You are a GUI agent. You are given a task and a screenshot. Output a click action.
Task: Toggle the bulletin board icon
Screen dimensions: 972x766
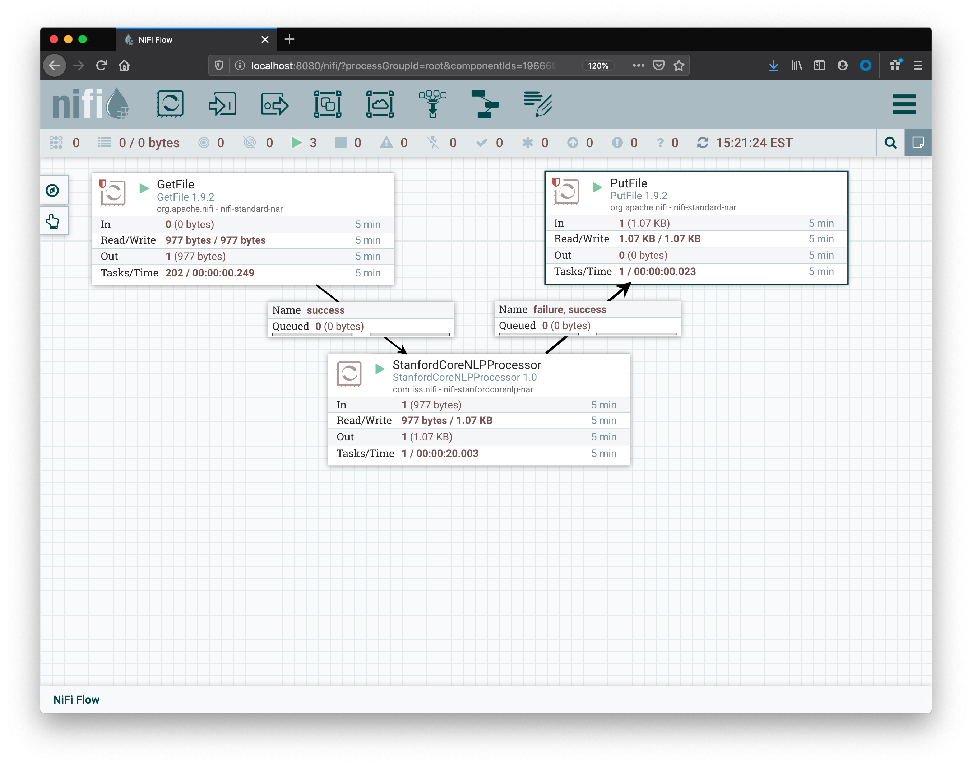918,143
